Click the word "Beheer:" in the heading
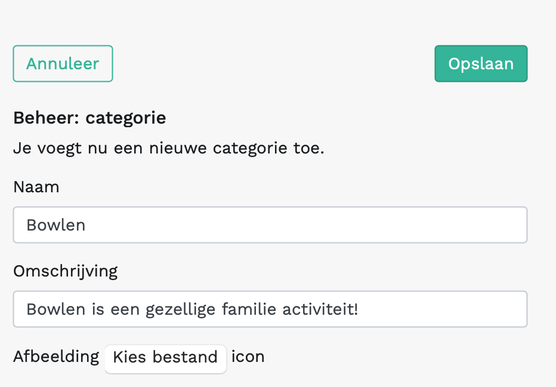The image size is (556, 387). pos(47,118)
